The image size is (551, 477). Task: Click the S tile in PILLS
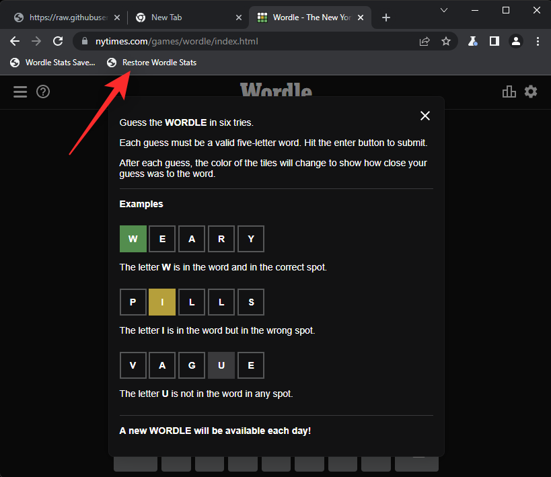pos(250,302)
